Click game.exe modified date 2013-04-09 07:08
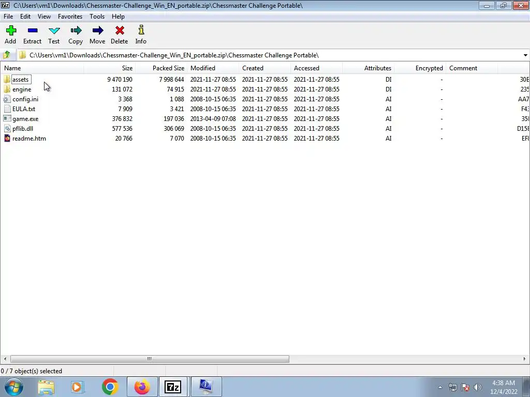 click(213, 119)
